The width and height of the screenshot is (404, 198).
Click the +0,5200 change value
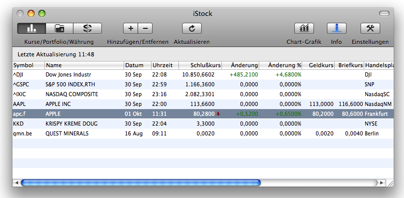coord(247,114)
